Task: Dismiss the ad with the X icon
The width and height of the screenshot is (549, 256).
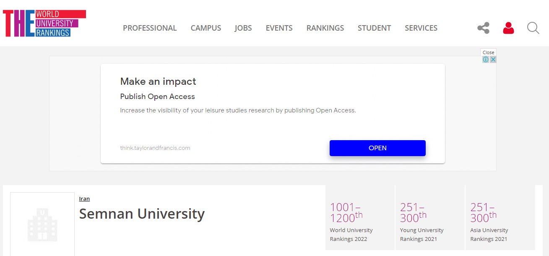Action: click(493, 60)
